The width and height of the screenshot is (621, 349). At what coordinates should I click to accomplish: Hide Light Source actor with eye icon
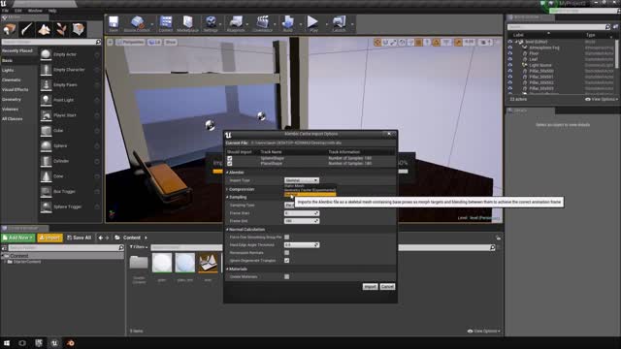point(510,65)
